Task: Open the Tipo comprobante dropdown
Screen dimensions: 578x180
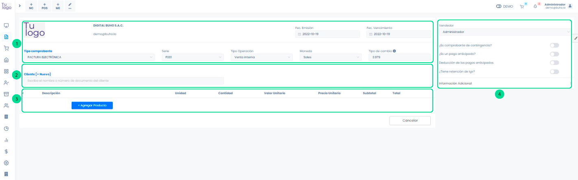Action: click(x=89, y=57)
